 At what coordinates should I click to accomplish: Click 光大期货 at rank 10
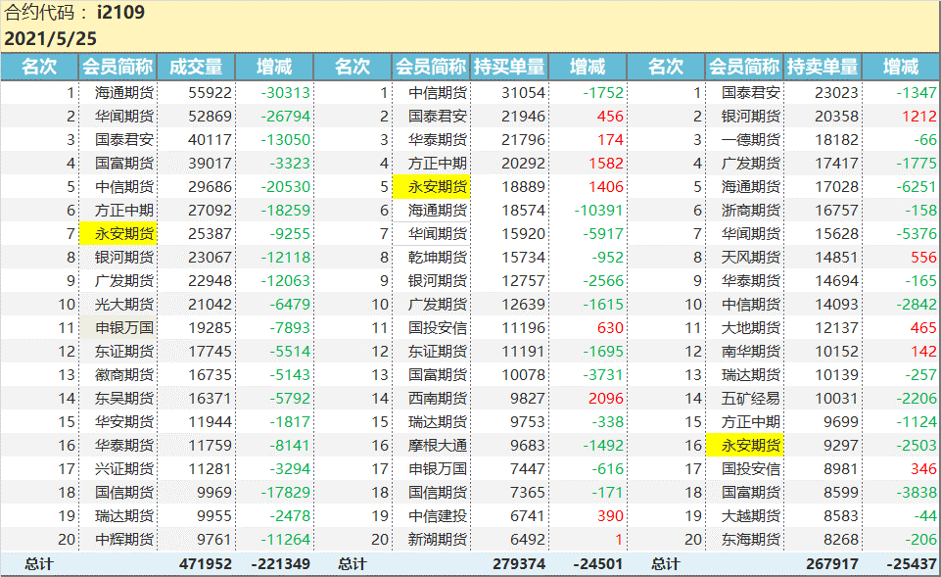pyautogui.click(x=124, y=305)
